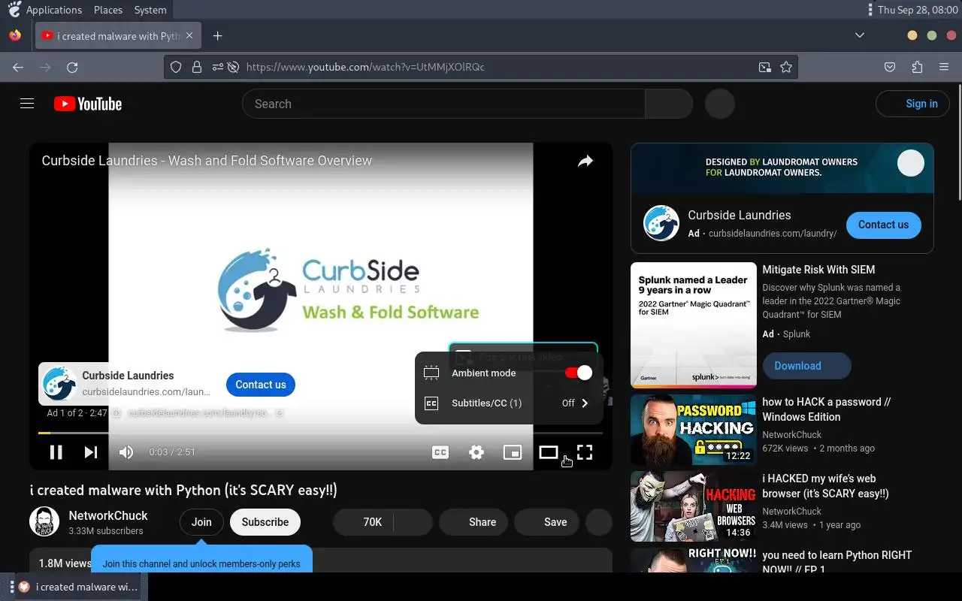Sign in to YouTube

pos(912,104)
